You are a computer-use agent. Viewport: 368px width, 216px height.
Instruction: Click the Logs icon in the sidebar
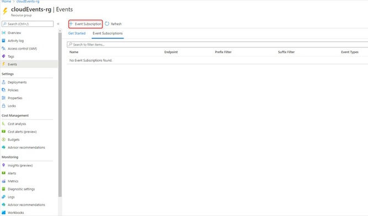click(3, 197)
